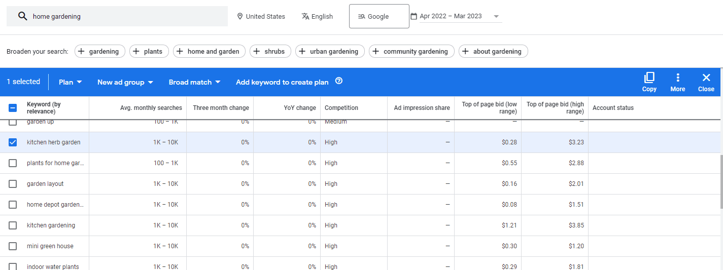The width and height of the screenshot is (723, 270).
Task: Expand the Broad match dropdown
Action: pos(195,82)
